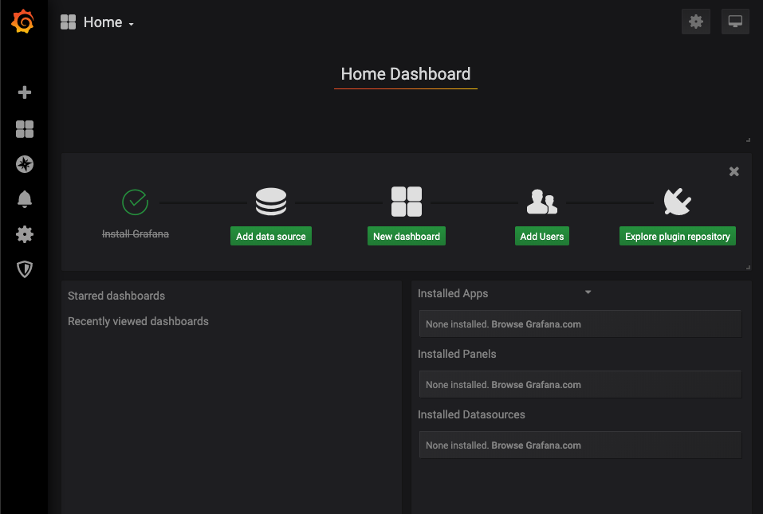Click New dashboard button

click(407, 236)
